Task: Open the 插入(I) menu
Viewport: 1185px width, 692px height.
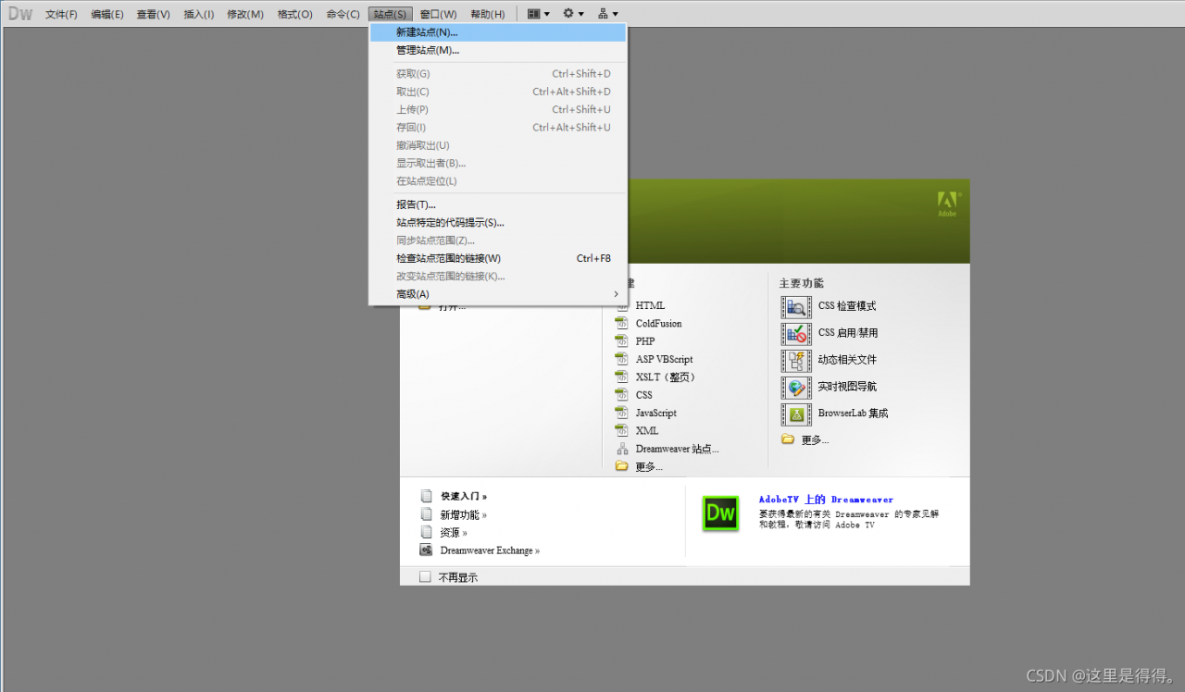Action: pos(199,14)
